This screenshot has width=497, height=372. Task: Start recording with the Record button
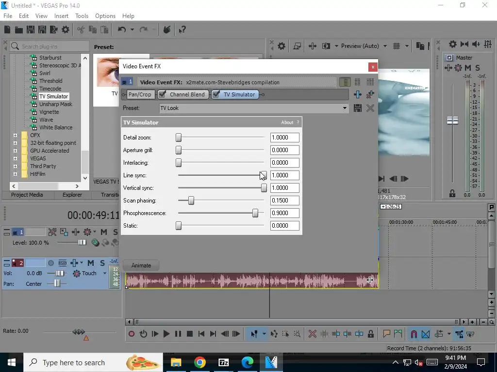(132, 334)
